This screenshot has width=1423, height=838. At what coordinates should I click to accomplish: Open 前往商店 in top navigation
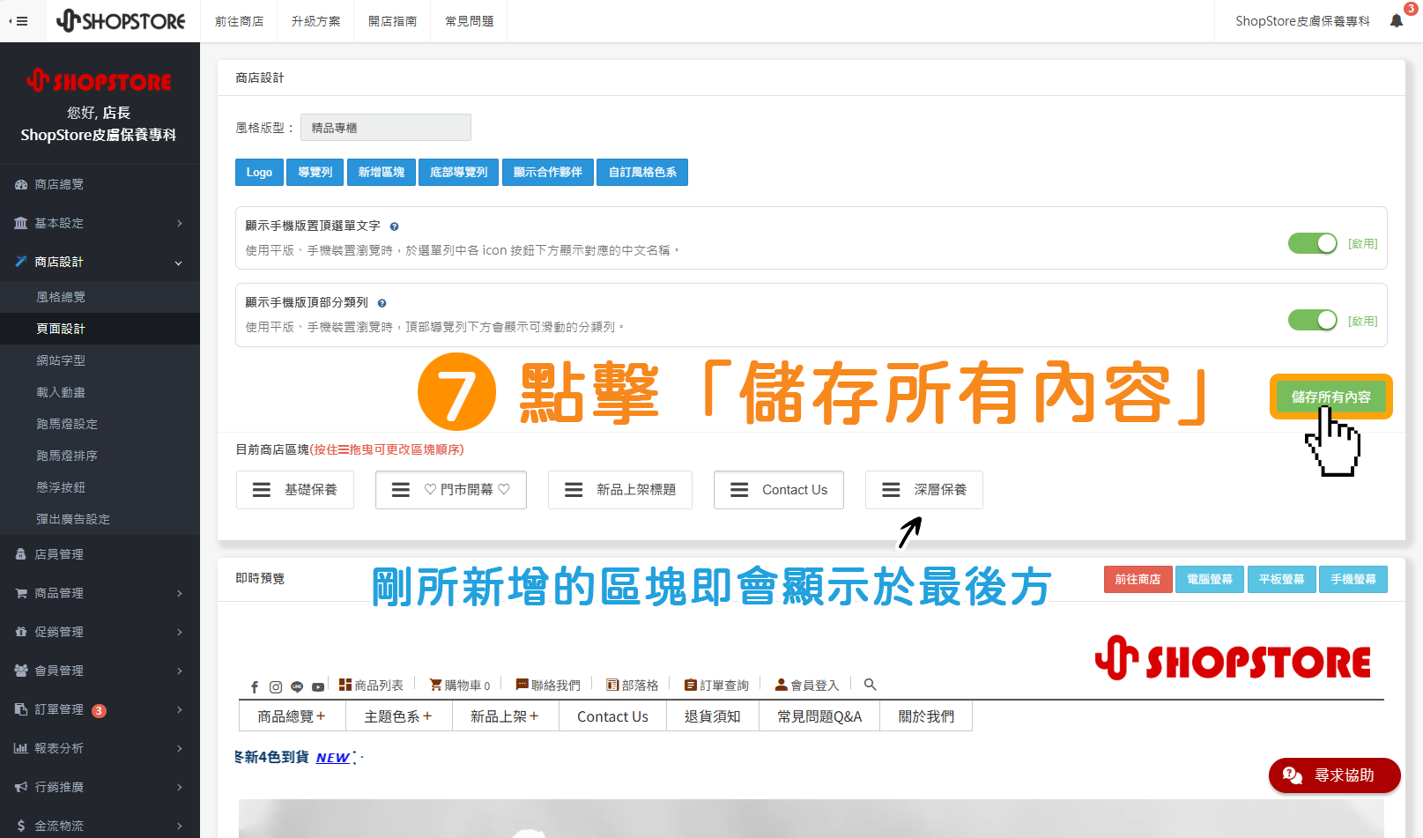click(239, 21)
